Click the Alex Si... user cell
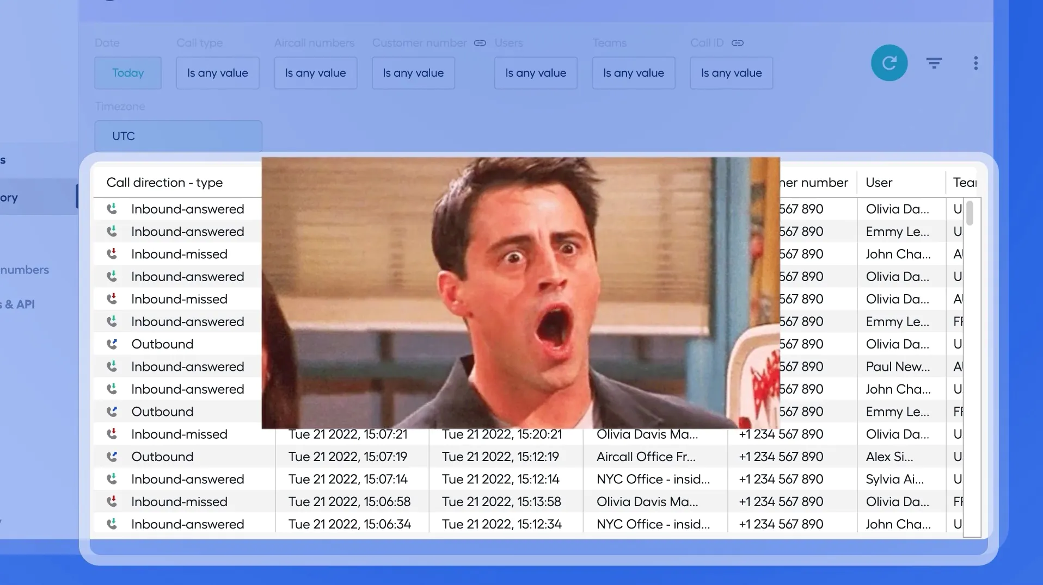Screen dimensions: 1043x585 tap(889, 457)
